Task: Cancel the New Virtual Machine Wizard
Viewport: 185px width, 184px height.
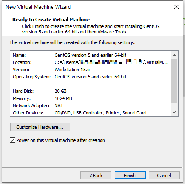Action: [164, 176]
